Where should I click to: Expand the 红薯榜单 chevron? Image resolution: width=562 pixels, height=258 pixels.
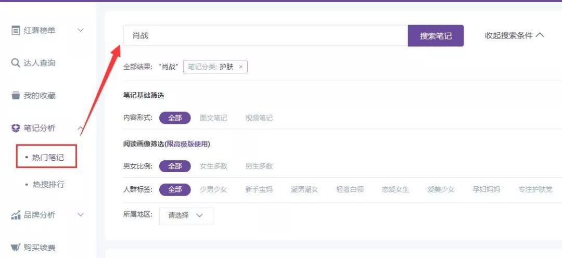click(x=81, y=30)
